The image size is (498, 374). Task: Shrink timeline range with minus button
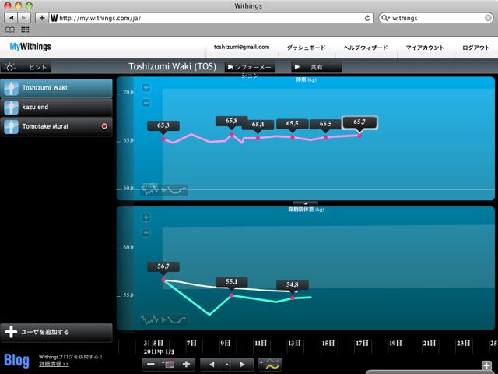coord(151,364)
